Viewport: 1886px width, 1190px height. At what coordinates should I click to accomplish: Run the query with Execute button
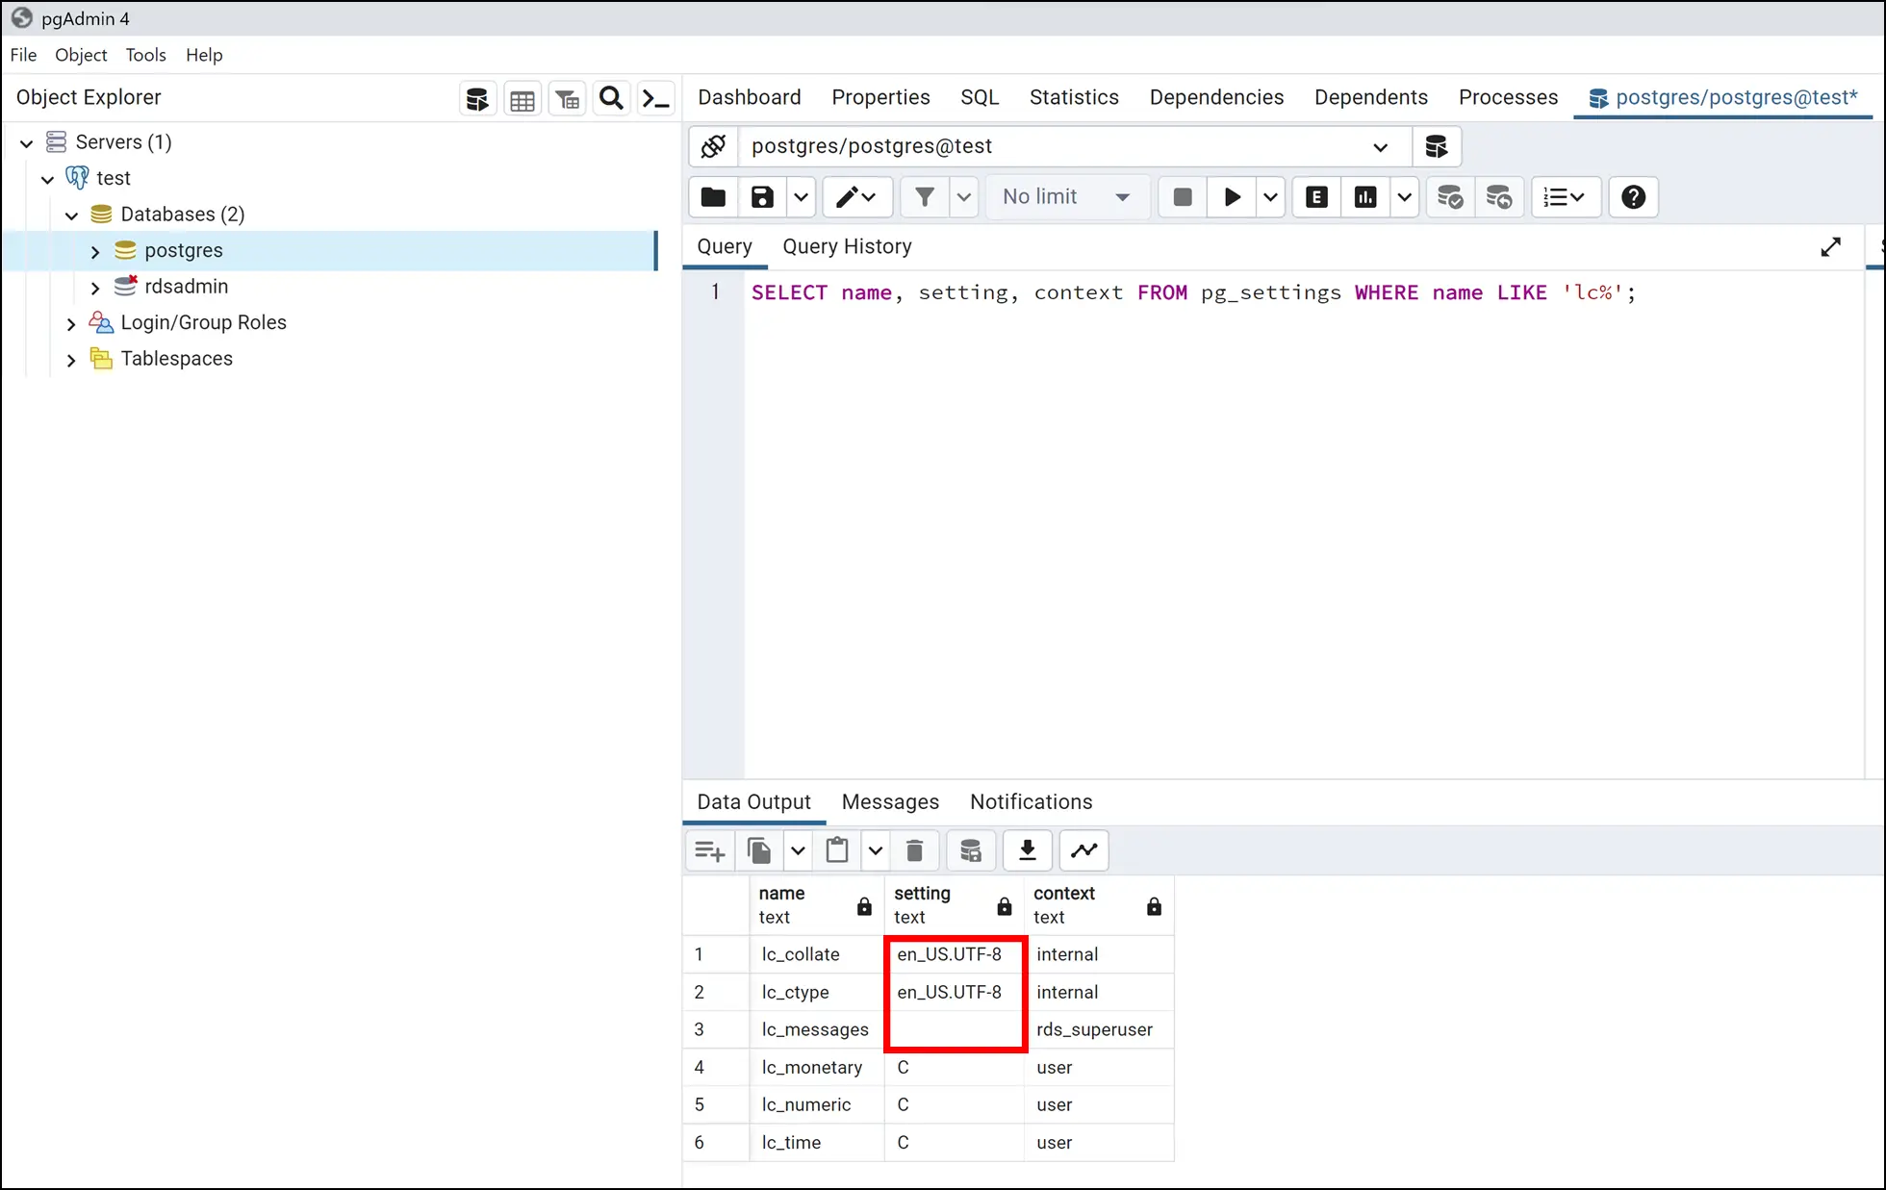click(1232, 197)
